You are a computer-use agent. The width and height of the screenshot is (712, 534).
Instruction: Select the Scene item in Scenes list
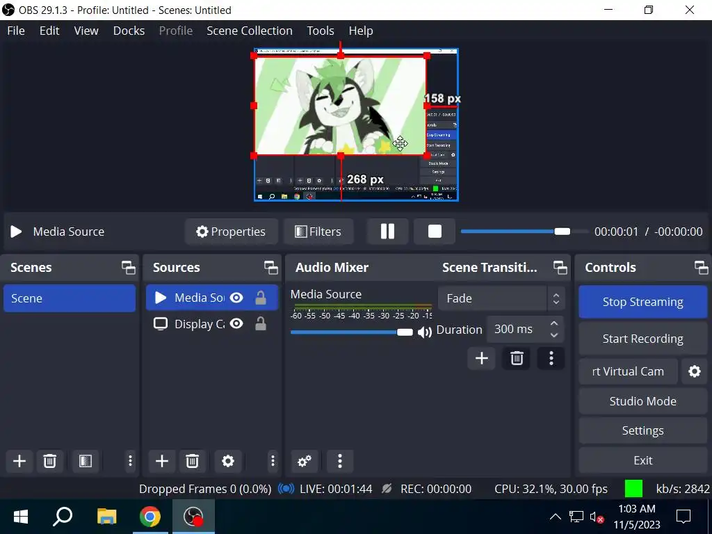[x=70, y=298]
